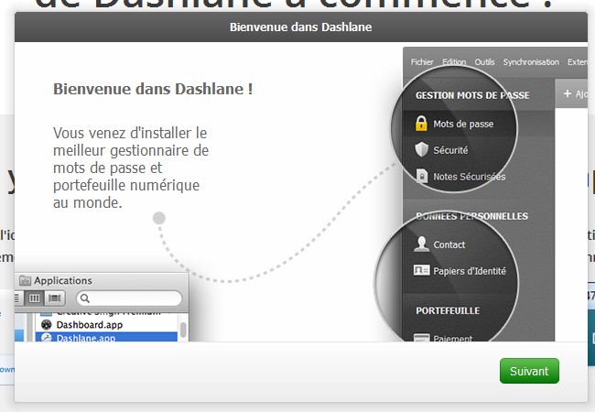
Task: Click the Papiers d'Identité label
Action: pos(470,271)
